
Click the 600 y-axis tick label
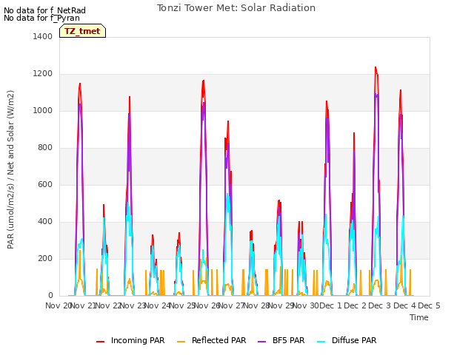pyautogui.click(x=45, y=184)
